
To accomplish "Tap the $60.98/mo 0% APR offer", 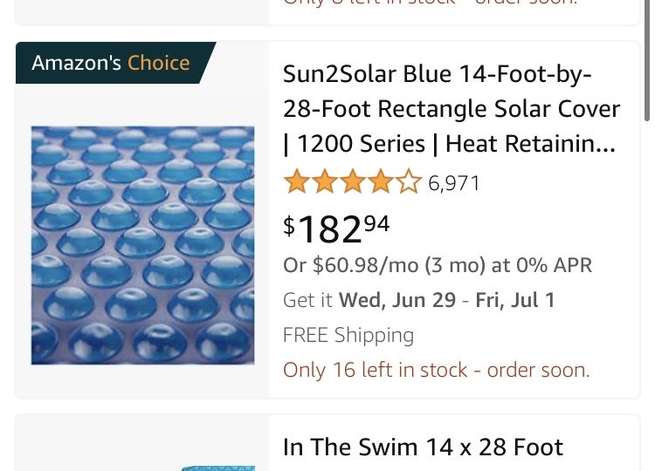I will [x=437, y=265].
